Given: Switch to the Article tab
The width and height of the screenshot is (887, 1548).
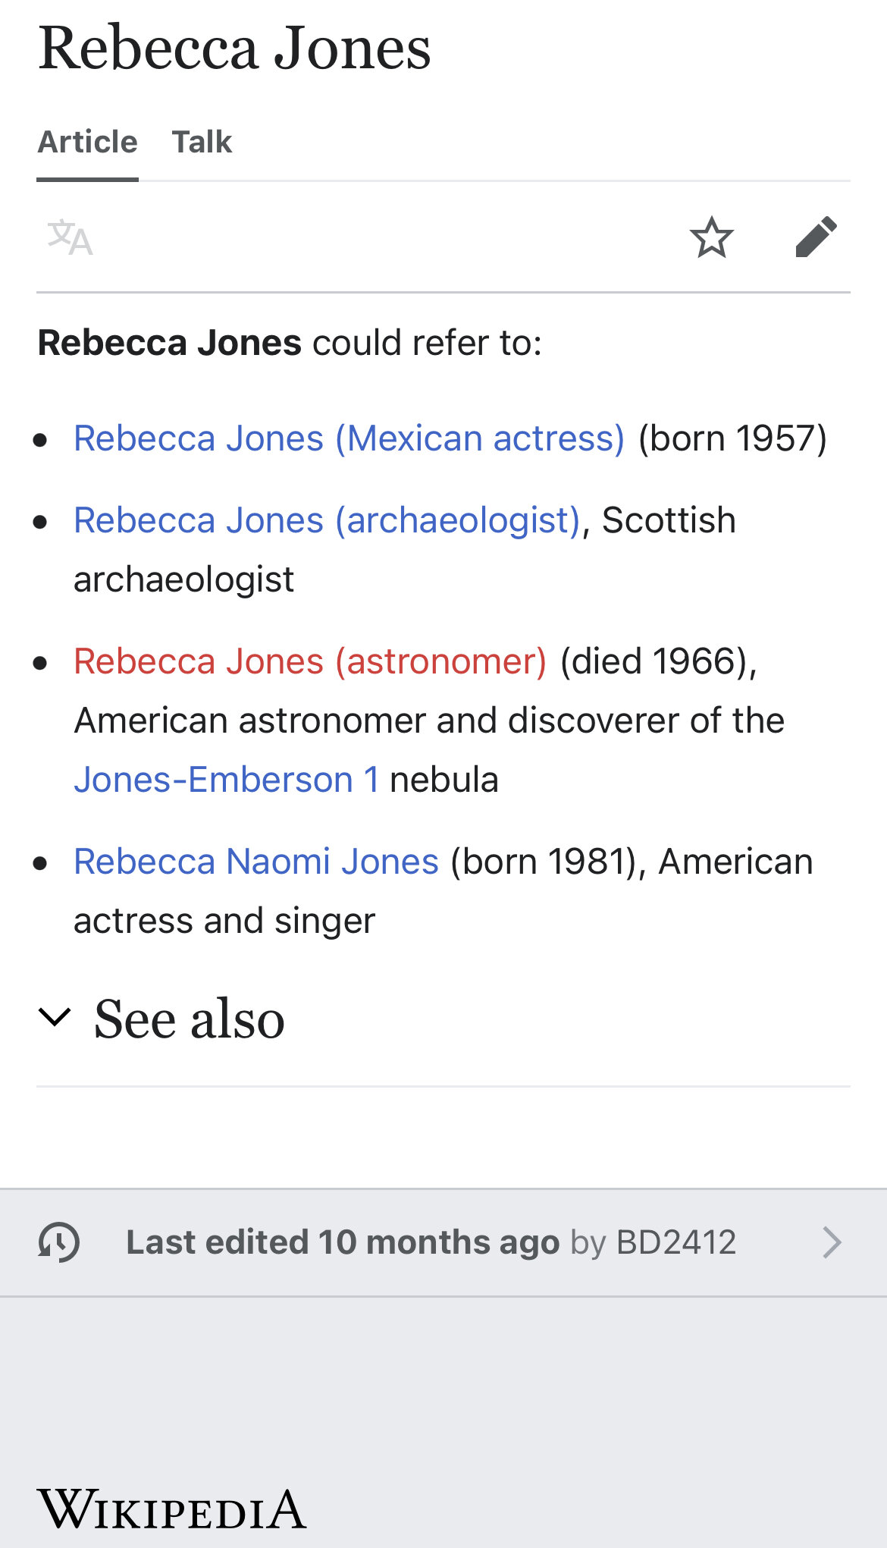Looking at the screenshot, I should click(x=88, y=143).
